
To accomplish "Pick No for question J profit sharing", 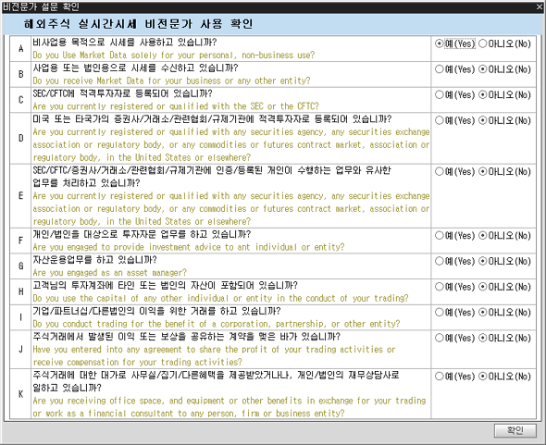I will pos(504,338).
